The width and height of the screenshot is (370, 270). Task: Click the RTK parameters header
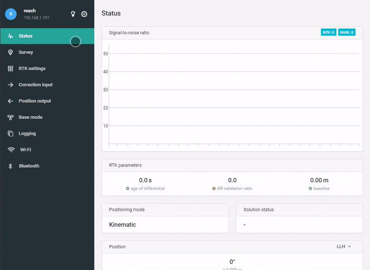click(125, 166)
